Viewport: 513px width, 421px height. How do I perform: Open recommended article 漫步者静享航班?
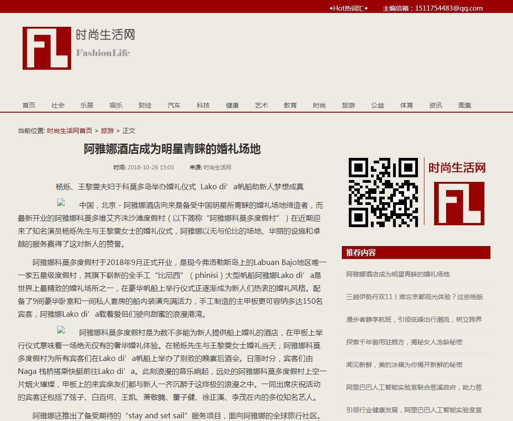point(414,319)
